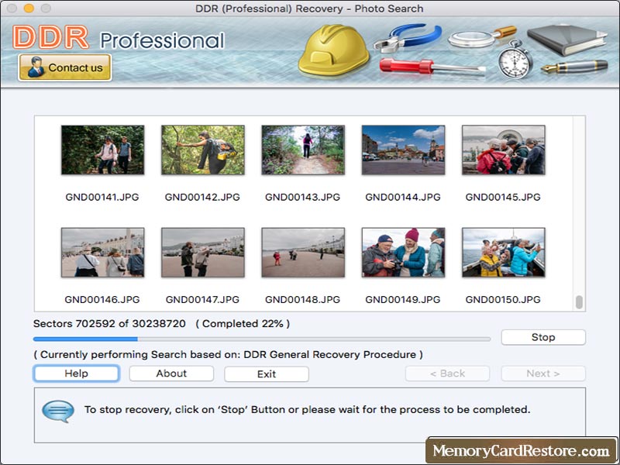Image resolution: width=620 pixels, height=465 pixels.
Task: Open the Help dialog
Action: [75, 374]
